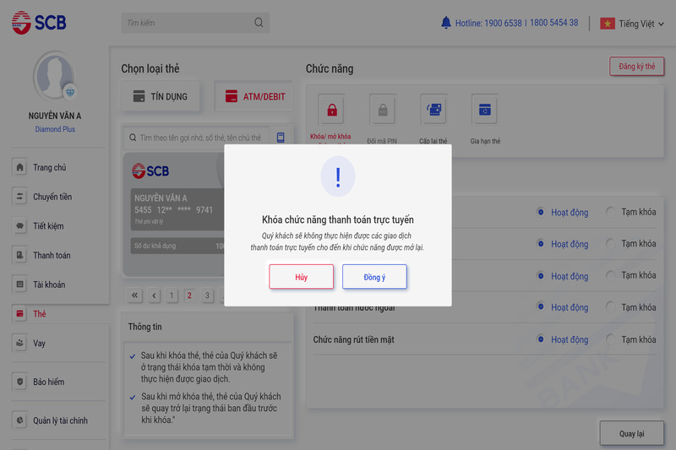676x450 pixels.
Task: Click the Tìm kiếm search field
Action: 195,23
